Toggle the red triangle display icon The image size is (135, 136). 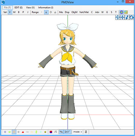pos(23,132)
